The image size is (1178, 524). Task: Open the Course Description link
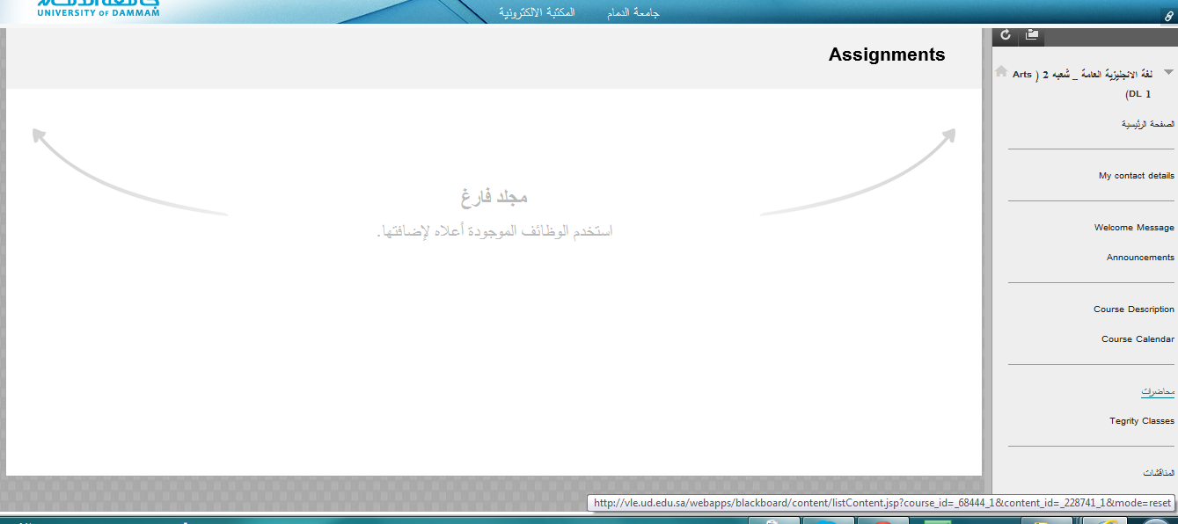click(x=1133, y=309)
